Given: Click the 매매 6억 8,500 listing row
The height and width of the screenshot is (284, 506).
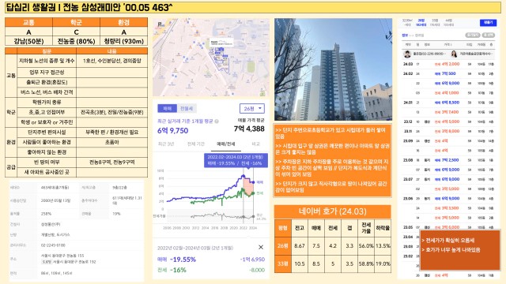Looking at the screenshot, I should pyautogui.click(x=449, y=103).
